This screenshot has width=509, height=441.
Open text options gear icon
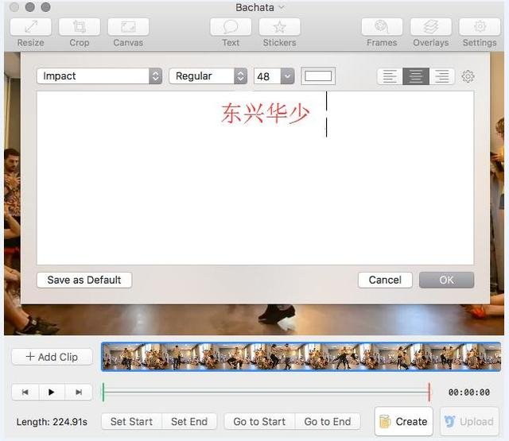coord(468,76)
